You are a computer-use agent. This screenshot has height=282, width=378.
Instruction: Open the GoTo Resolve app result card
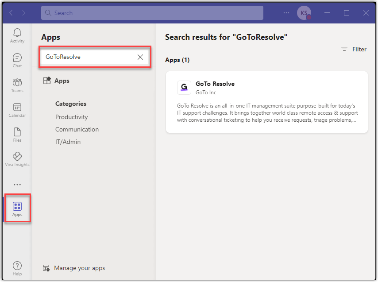[266, 102]
